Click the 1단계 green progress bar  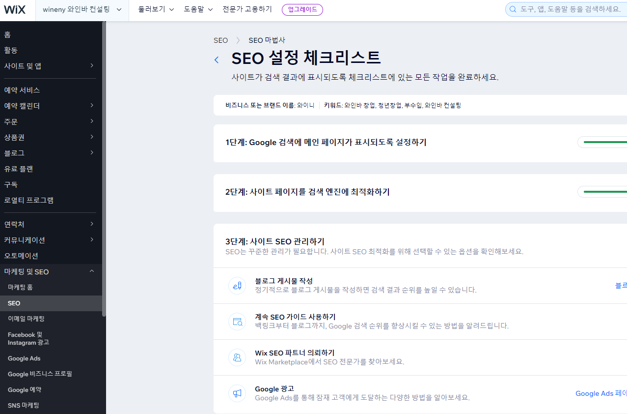[603, 142]
